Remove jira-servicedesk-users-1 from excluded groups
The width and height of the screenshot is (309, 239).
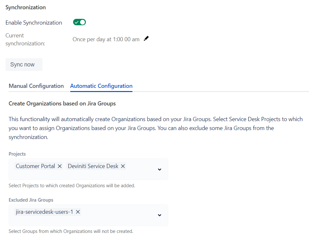click(78, 212)
